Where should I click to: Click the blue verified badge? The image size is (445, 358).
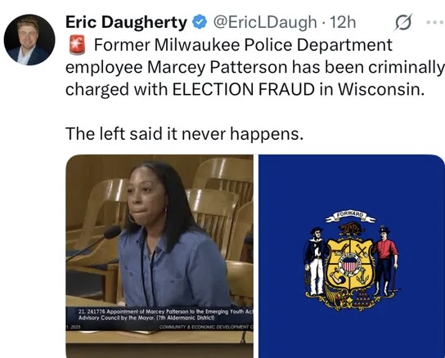pos(200,22)
